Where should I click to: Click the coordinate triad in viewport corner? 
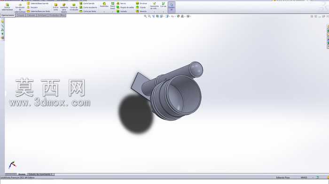pos(12,165)
